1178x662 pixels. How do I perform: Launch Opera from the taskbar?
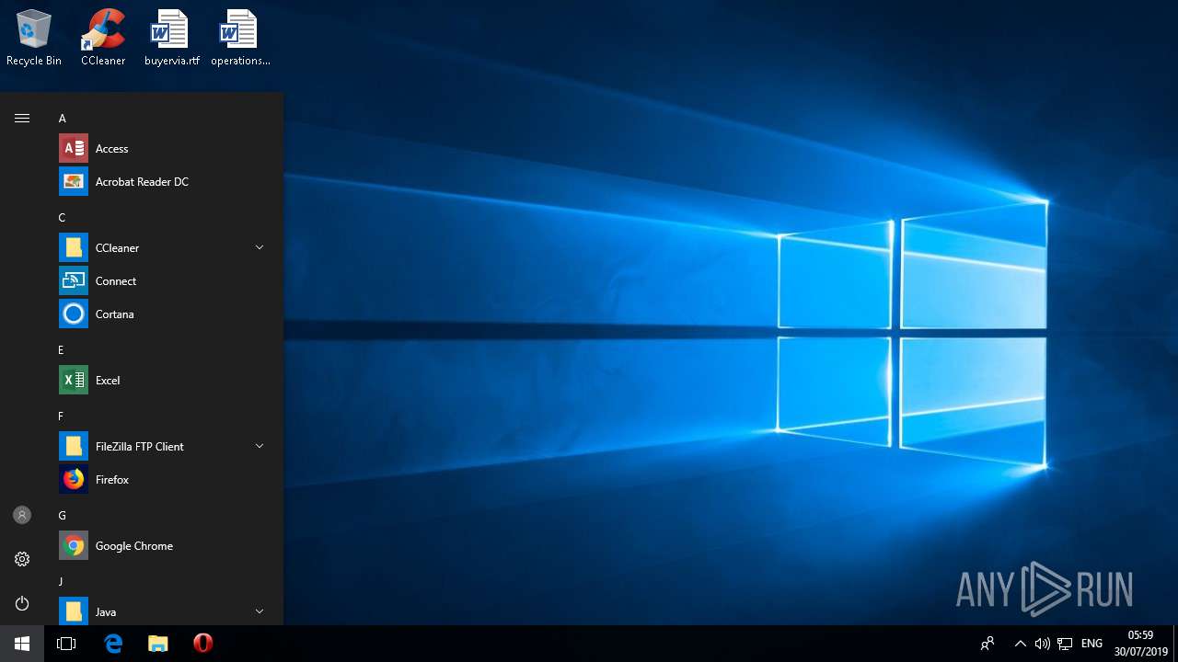(203, 644)
